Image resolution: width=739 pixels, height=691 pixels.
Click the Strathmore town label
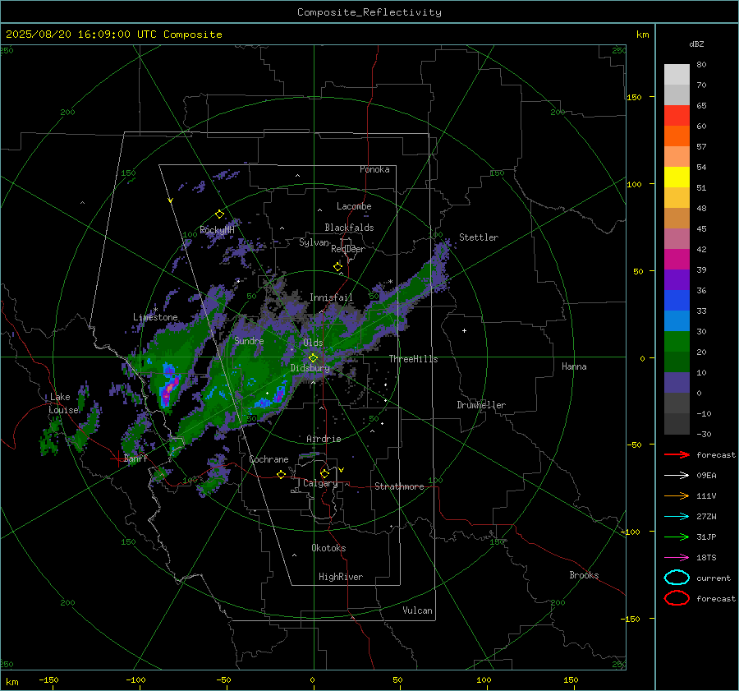click(x=399, y=486)
